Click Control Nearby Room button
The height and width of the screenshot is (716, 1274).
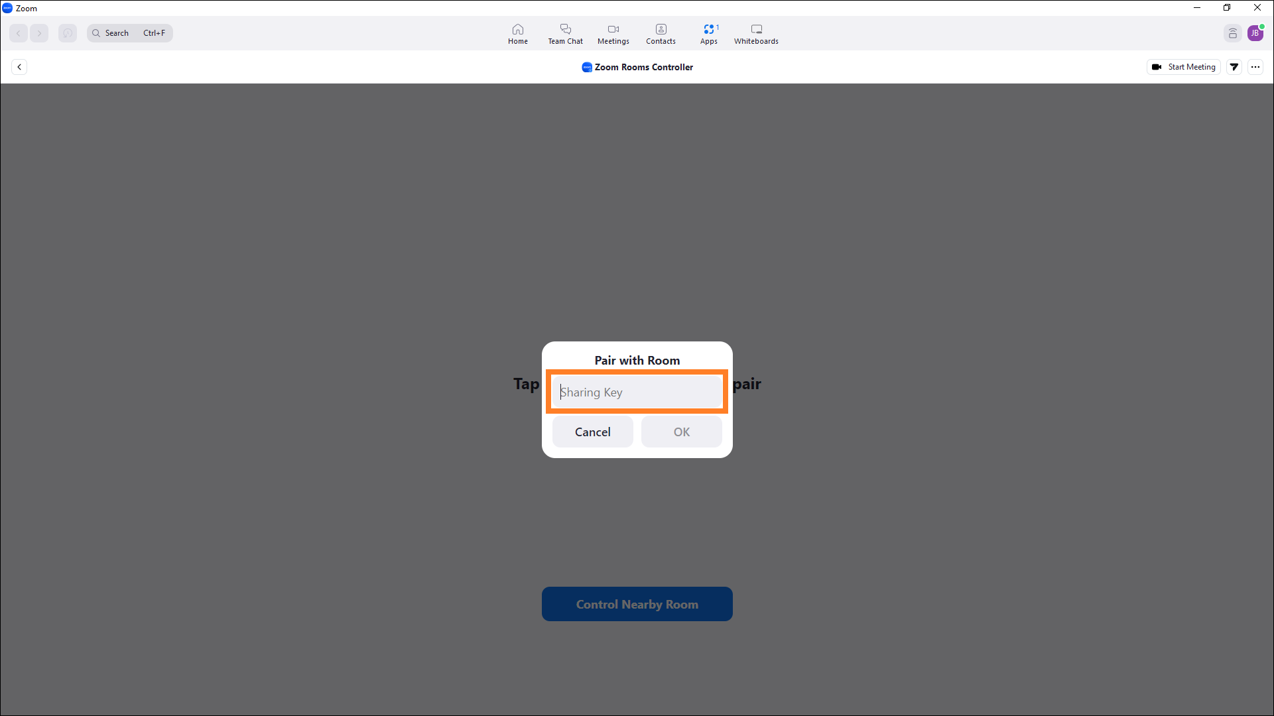[637, 604]
